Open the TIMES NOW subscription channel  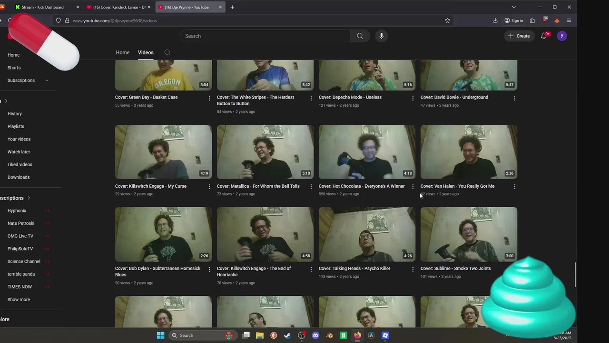point(20,287)
